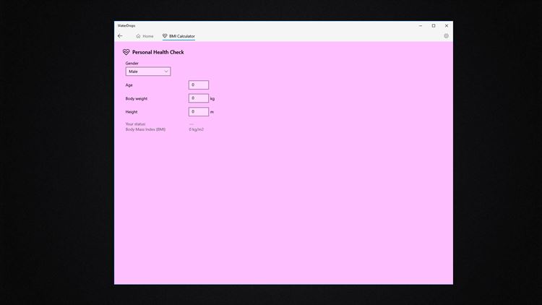Click the Personal Health Check heading
The image size is (542, 305).
(x=158, y=52)
